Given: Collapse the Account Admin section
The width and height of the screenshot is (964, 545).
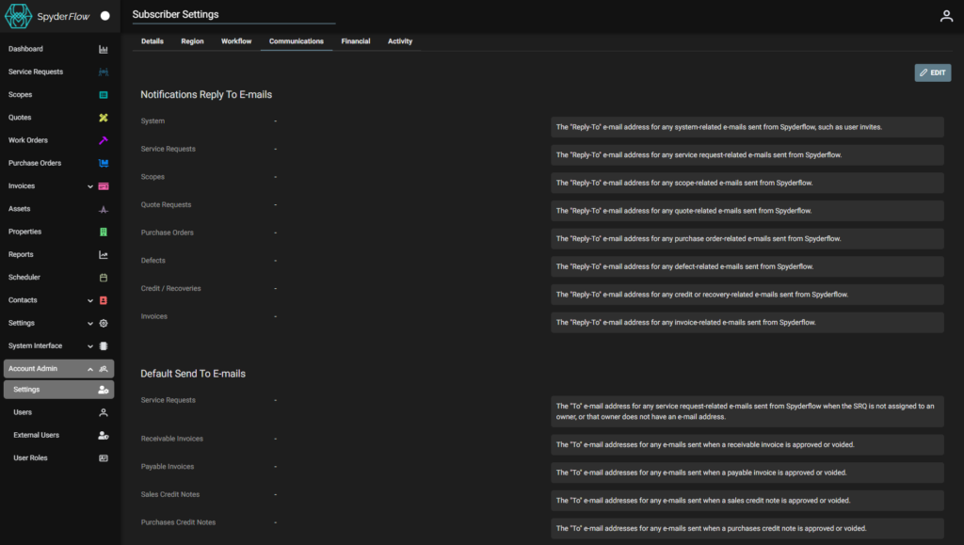Looking at the screenshot, I should [x=90, y=369].
